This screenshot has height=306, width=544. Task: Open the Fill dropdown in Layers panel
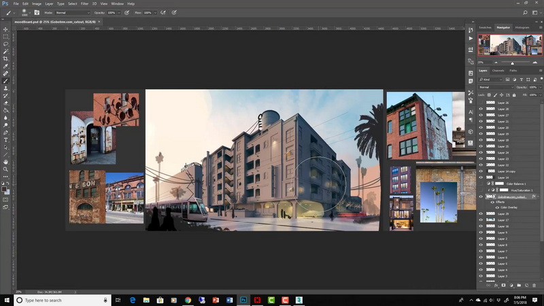point(541,95)
